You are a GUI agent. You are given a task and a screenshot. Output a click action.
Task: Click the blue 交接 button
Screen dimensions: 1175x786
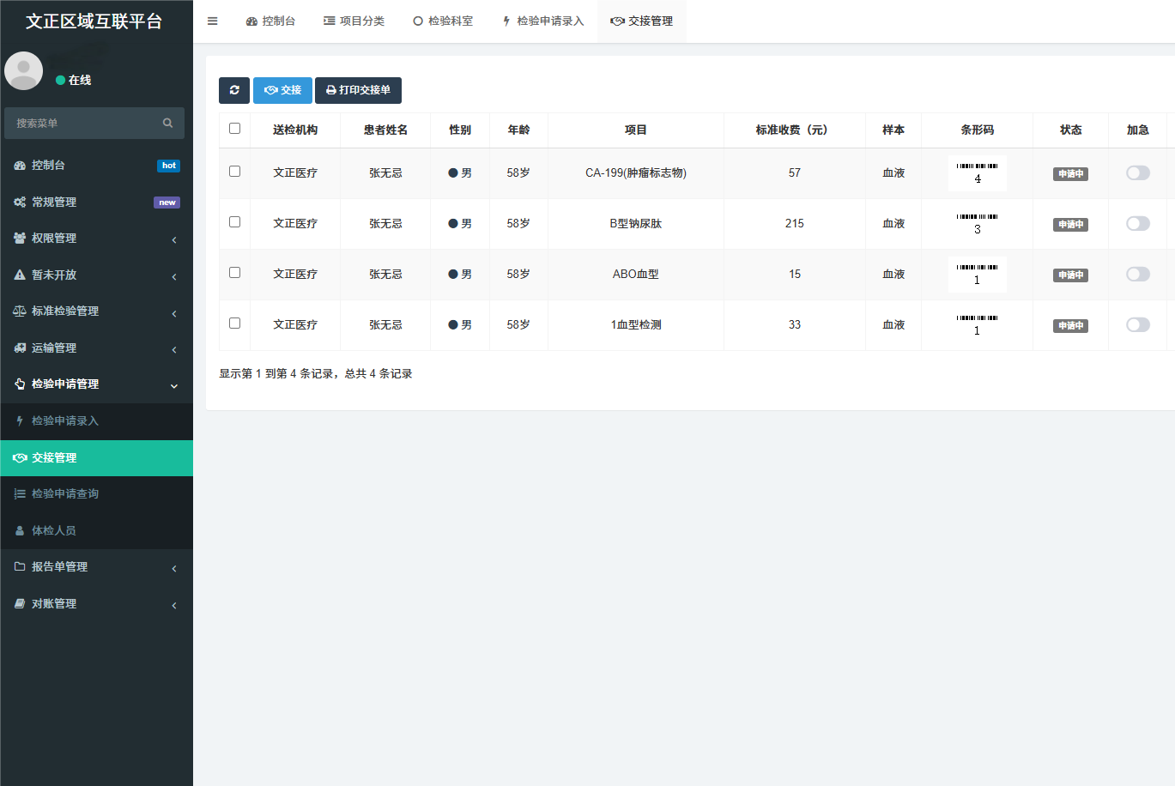[x=282, y=90]
